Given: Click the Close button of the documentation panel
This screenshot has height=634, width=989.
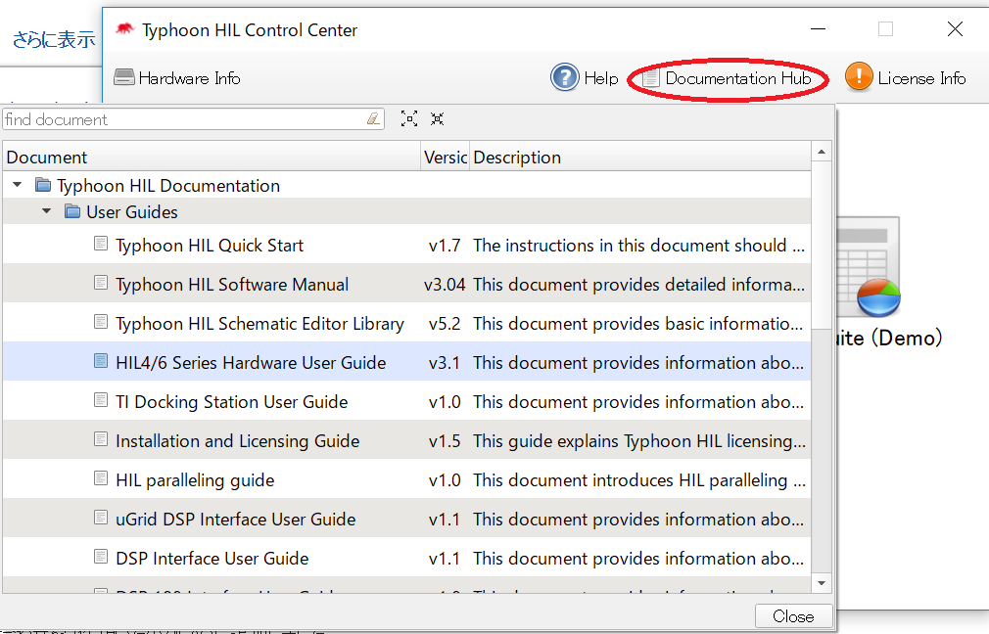Looking at the screenshot, I should [x=793, y=616].
